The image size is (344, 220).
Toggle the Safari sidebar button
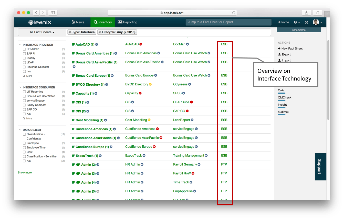53,13
